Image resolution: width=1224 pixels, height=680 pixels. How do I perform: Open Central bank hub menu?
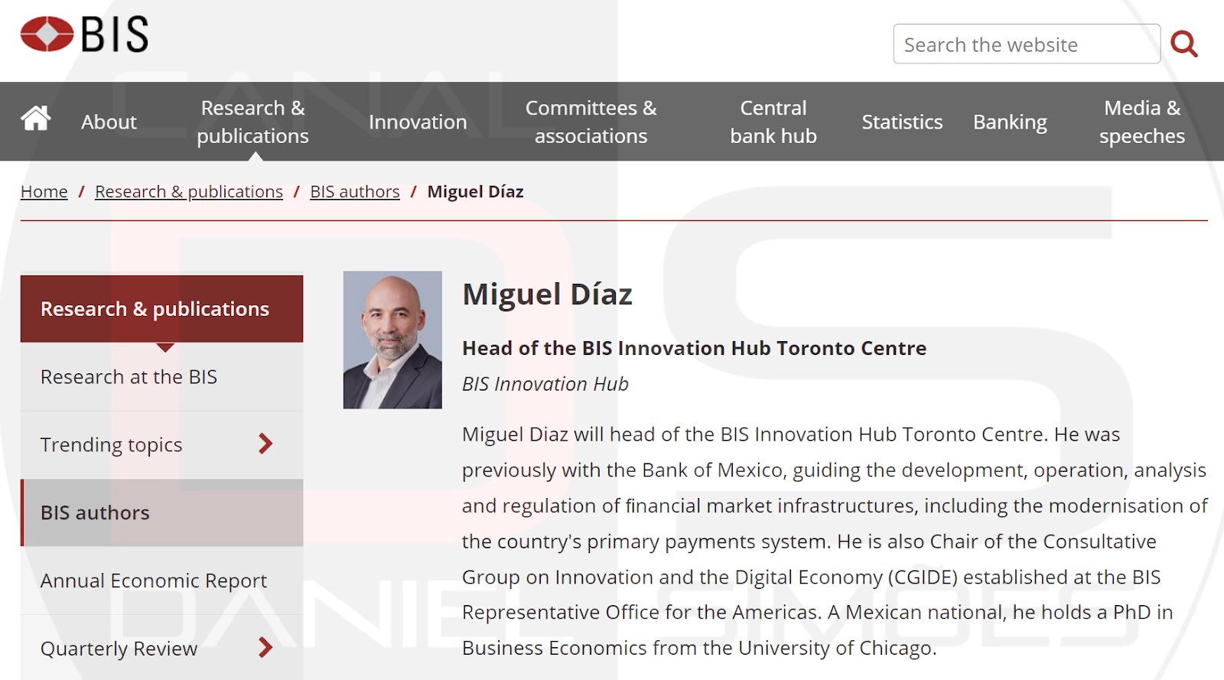click(773, 122)
